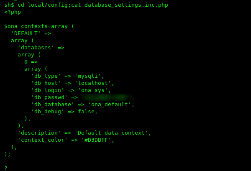The height and width of the screenshot is (171, 251).
Task: Click the '<?php' opening tag line
Action: (x=13, y=12)
